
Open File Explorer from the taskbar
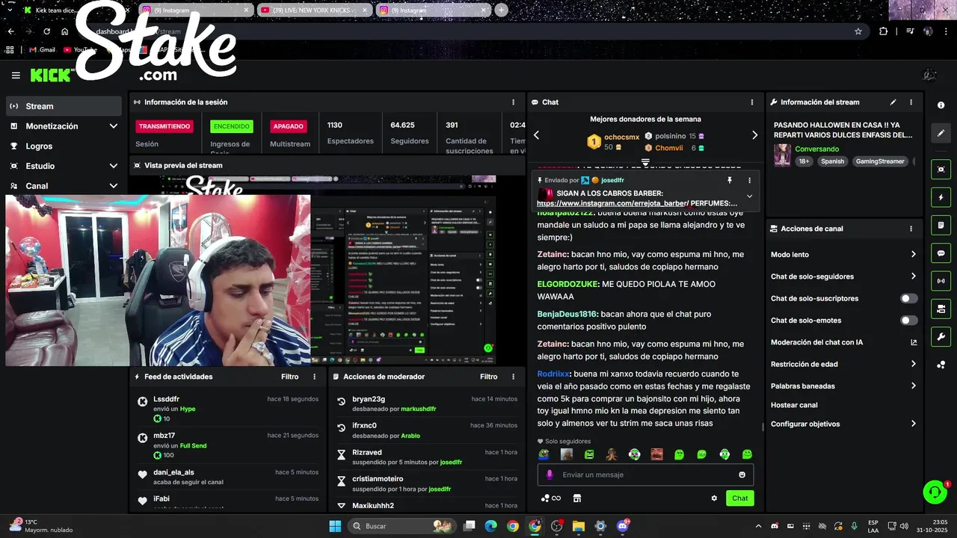[x=579, y=526]
